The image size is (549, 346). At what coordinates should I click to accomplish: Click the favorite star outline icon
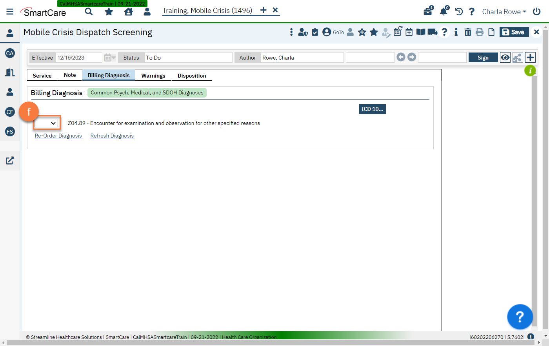pyautogui.click(x=362, y=32)
